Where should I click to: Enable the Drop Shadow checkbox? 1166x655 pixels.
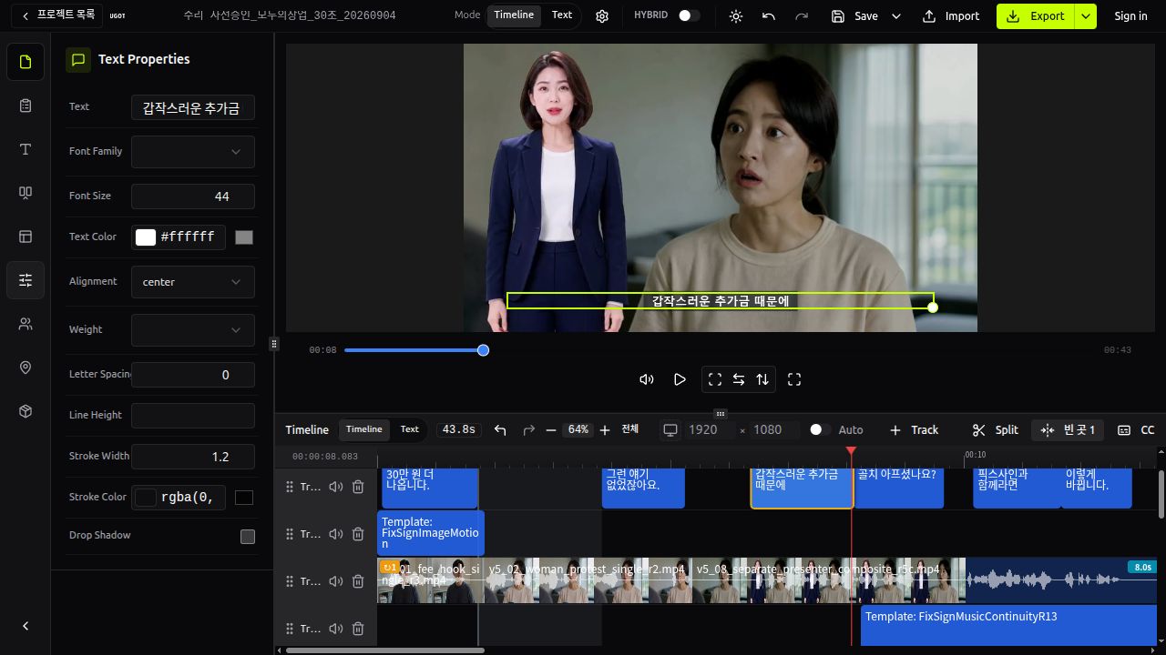pos(248,537)
